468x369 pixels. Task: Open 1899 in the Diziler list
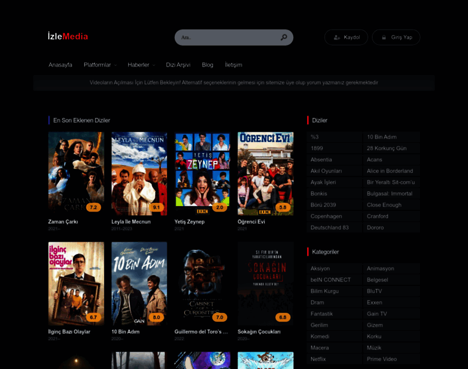pos(334,148)
